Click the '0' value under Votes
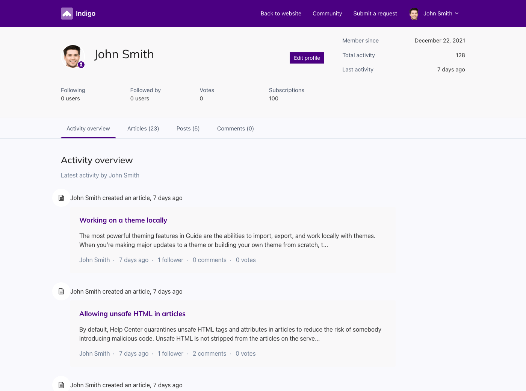526x391 pixels. pos(201,99)
